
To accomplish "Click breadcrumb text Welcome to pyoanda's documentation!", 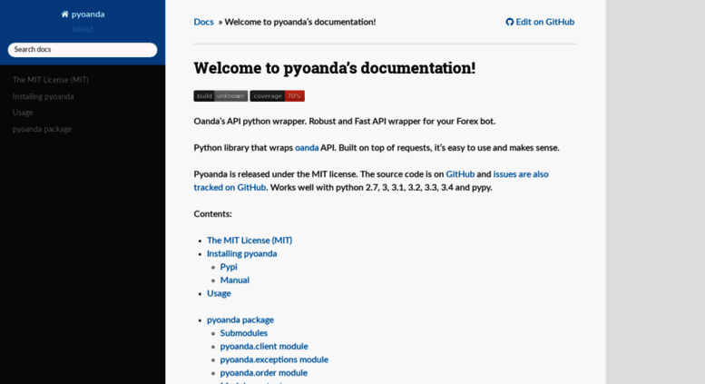I will click(300, 22).
